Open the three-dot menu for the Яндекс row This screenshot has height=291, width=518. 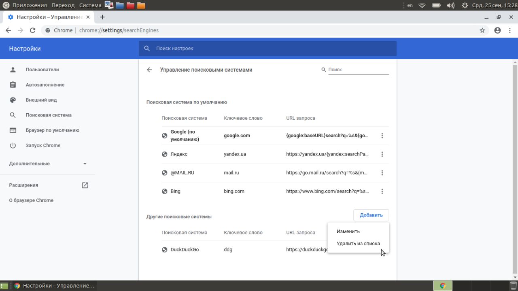tap(382, 154)
